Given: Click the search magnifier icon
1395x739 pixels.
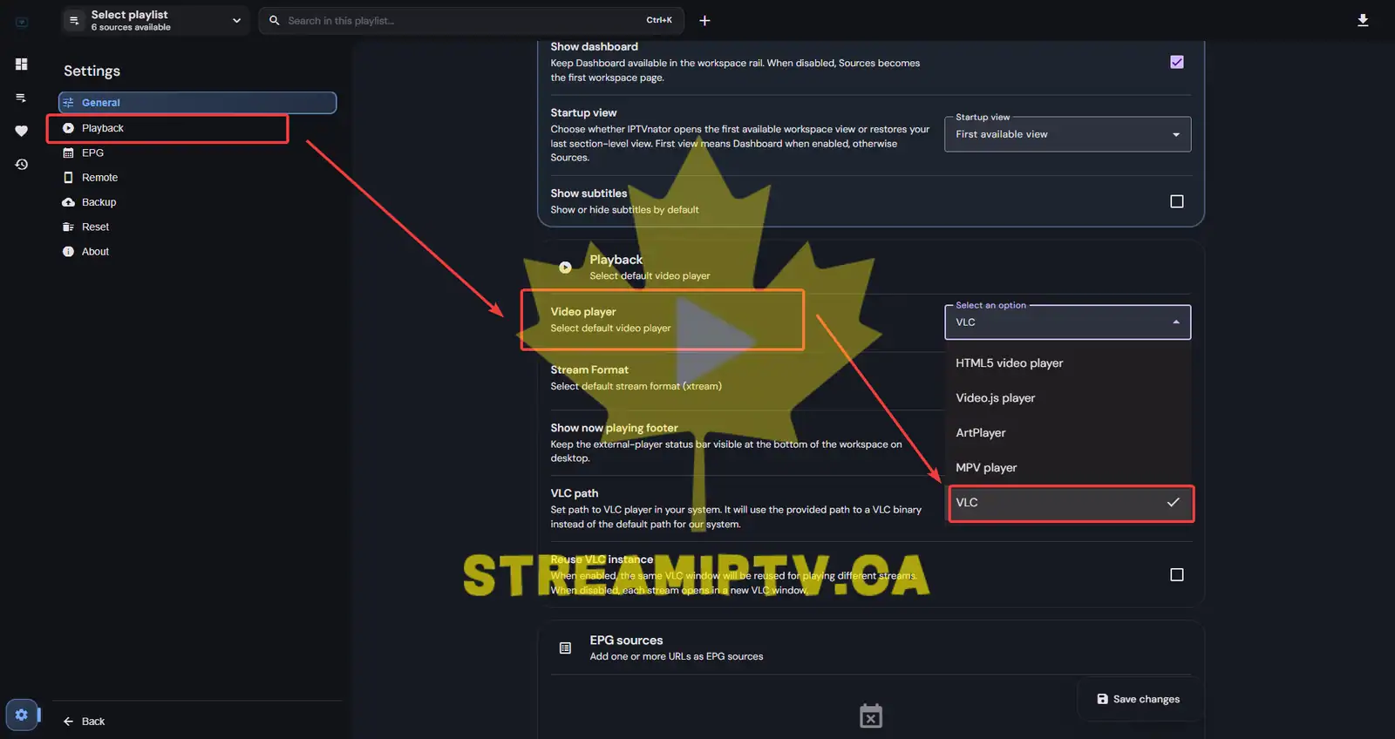Looking at the screenshot, I should [x=274, y=20].
